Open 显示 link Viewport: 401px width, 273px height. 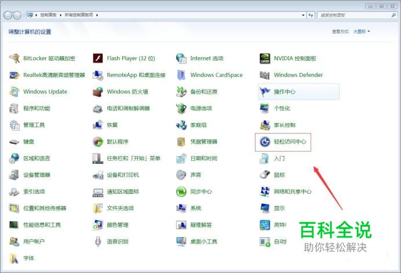pos(279,208)
